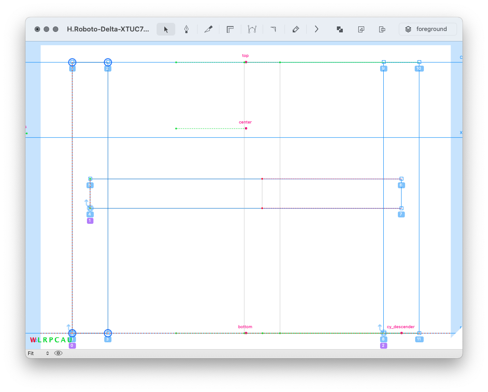
Task: Pick the curve editing tool
Action: click(x=252, y=29)
